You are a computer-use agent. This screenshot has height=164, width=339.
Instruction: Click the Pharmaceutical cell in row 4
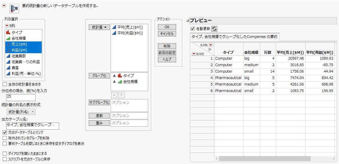[228, 78]
